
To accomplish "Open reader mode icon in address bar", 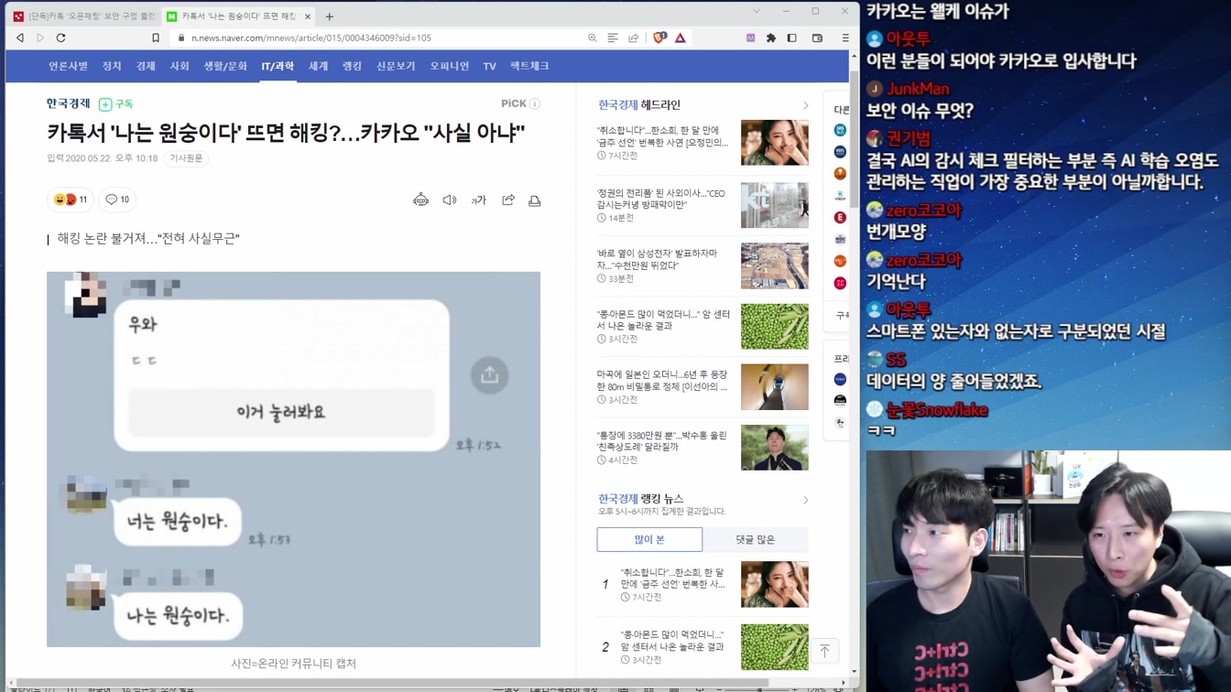I will [613, 38].
